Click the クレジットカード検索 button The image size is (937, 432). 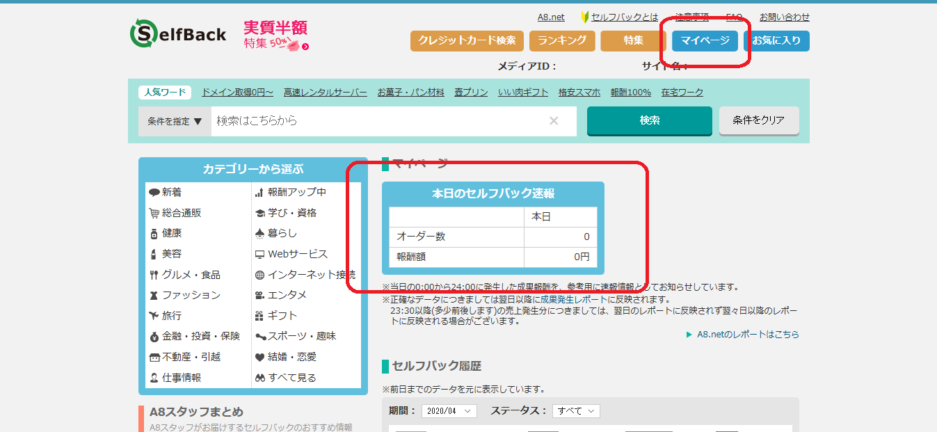467,41
